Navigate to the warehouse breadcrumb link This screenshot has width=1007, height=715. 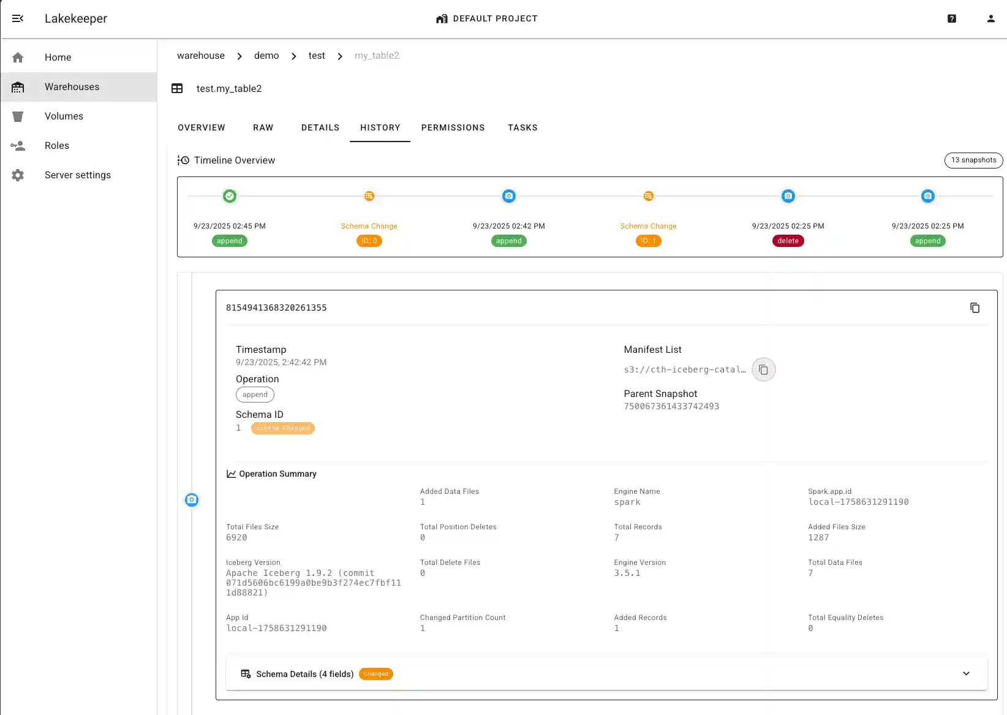click(x=200, y=56)
